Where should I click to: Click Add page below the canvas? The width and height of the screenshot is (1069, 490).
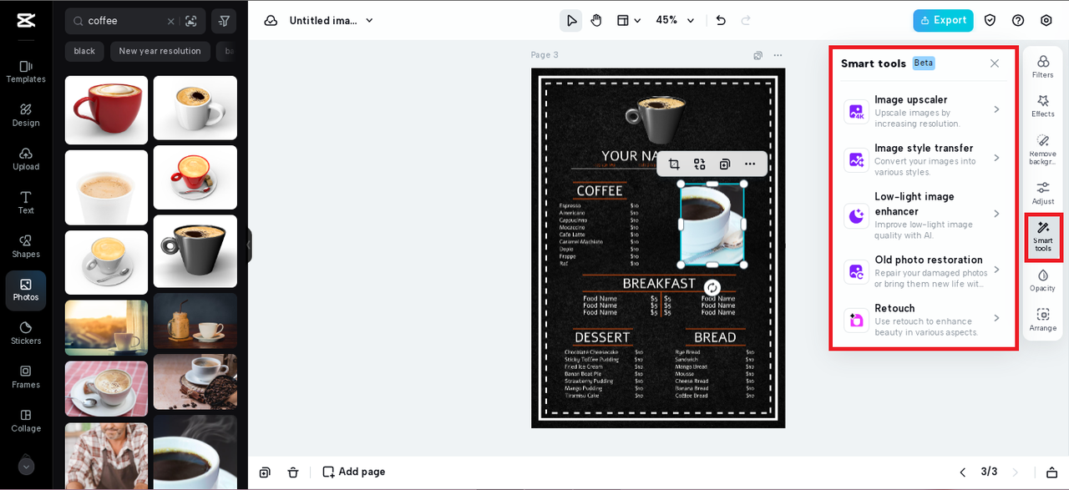(353, 472)
